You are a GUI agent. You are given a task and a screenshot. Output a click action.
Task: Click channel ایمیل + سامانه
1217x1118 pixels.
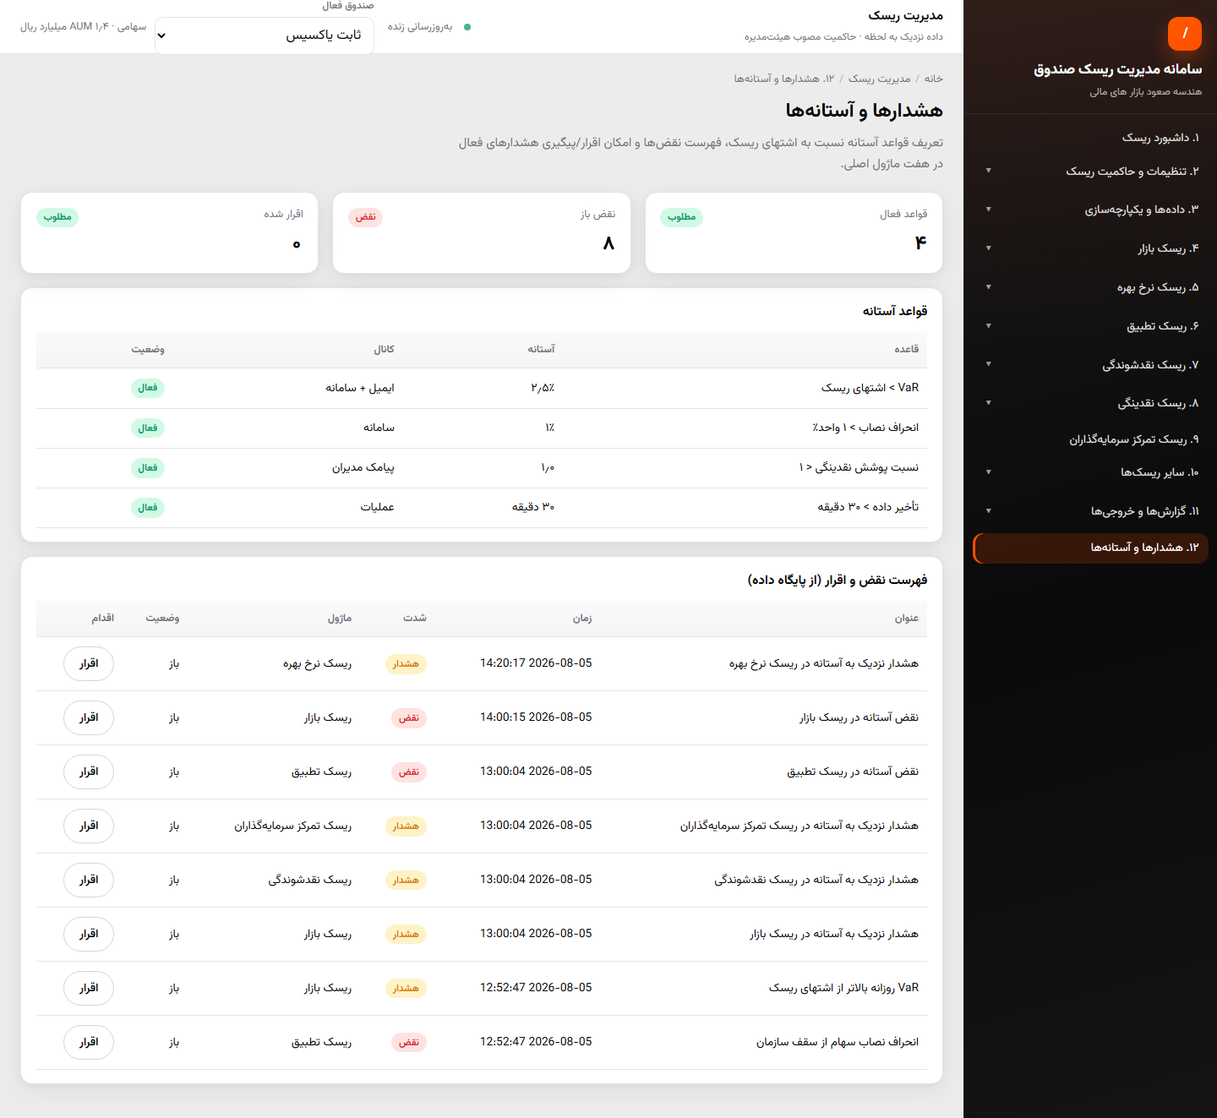360,388
